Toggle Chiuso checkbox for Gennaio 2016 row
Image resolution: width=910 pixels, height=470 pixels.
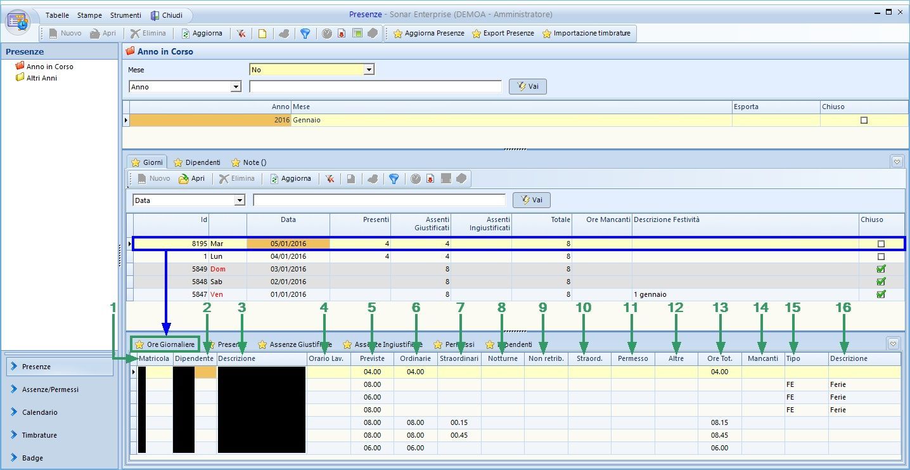pos(864,121)
